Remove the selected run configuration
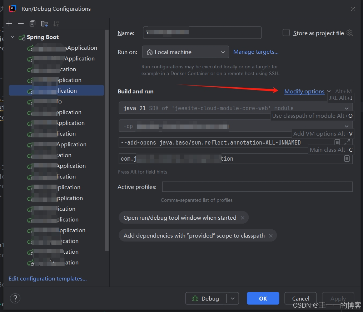The height and width of the screenshot is (312, 363). coord(21,23)
